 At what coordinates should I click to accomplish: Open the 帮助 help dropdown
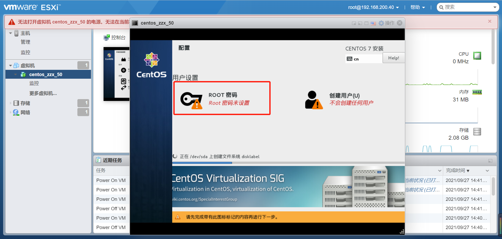(418, 7)
